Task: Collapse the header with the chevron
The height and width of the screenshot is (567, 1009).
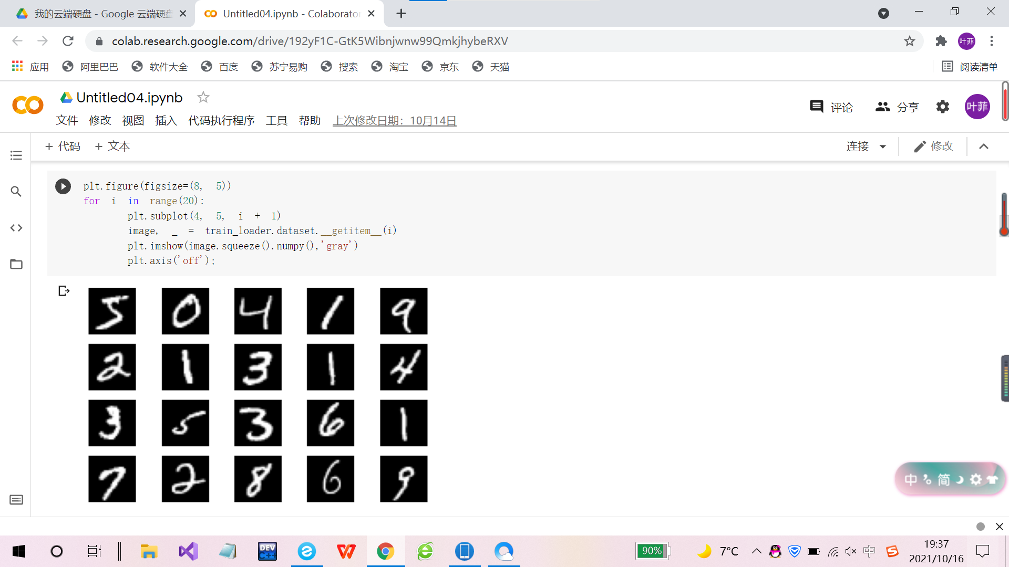Action: [984, 146]
